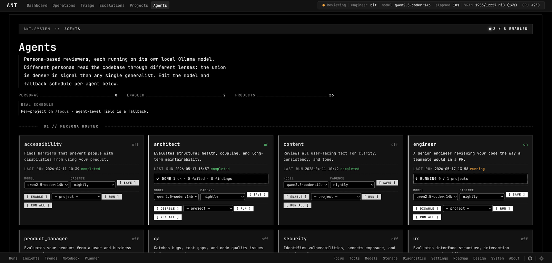
Task: Save engineer agent settings
Action: (517, 194)
